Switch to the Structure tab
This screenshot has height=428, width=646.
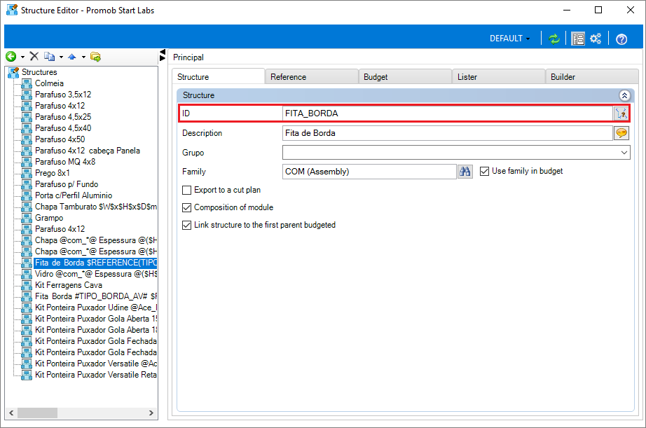point(219,76)
